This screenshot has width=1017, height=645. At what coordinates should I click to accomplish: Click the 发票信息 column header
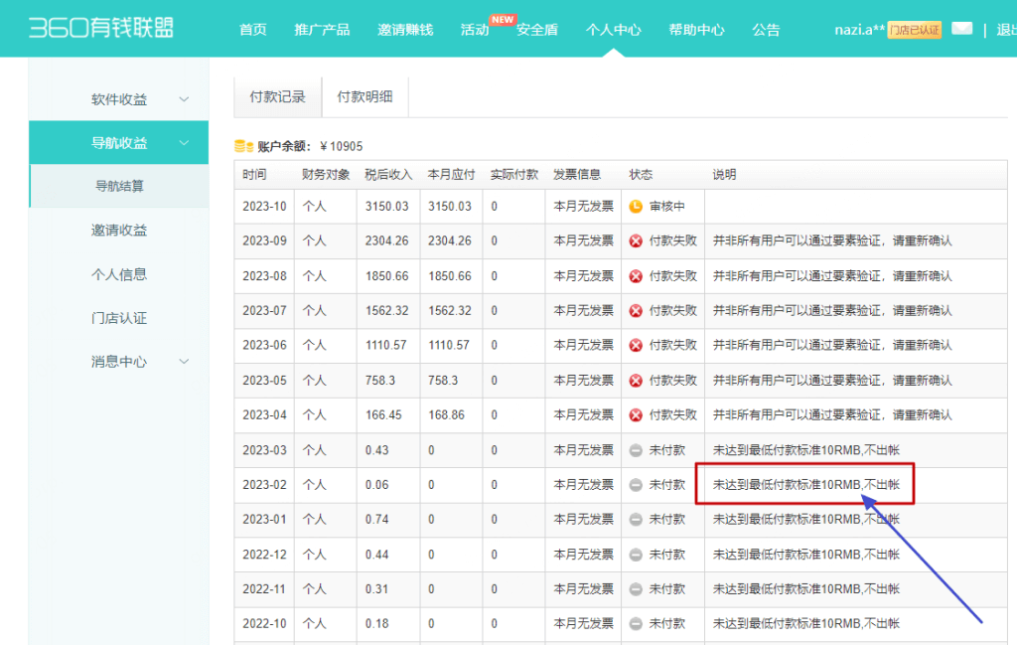[x=577, y=175]
